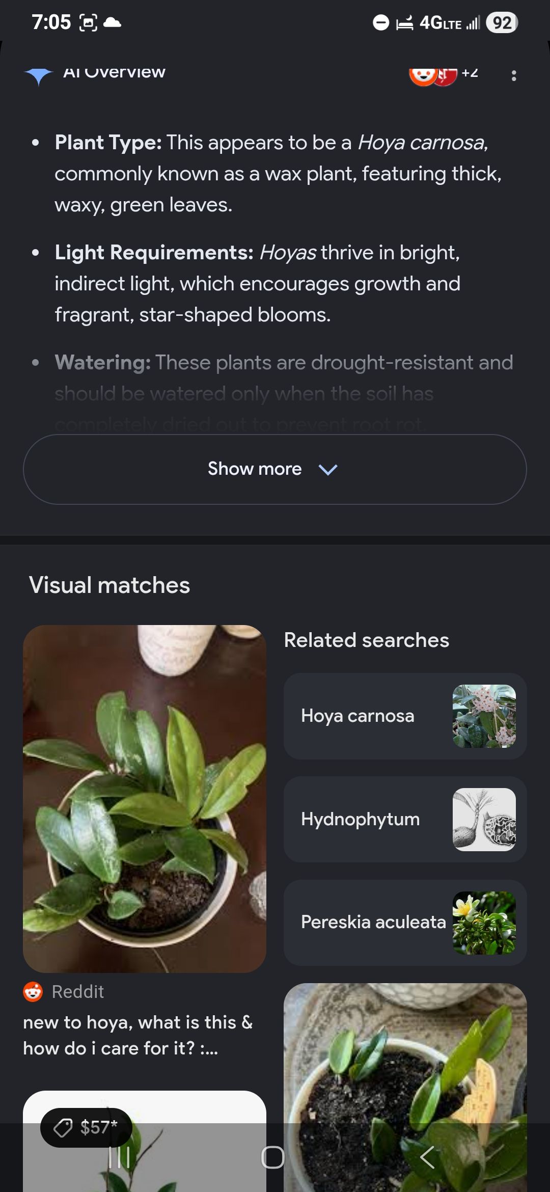Open the three-dot AI Overview options menu
This screenshot has height=1192, width=550.
tap(513, 76)
